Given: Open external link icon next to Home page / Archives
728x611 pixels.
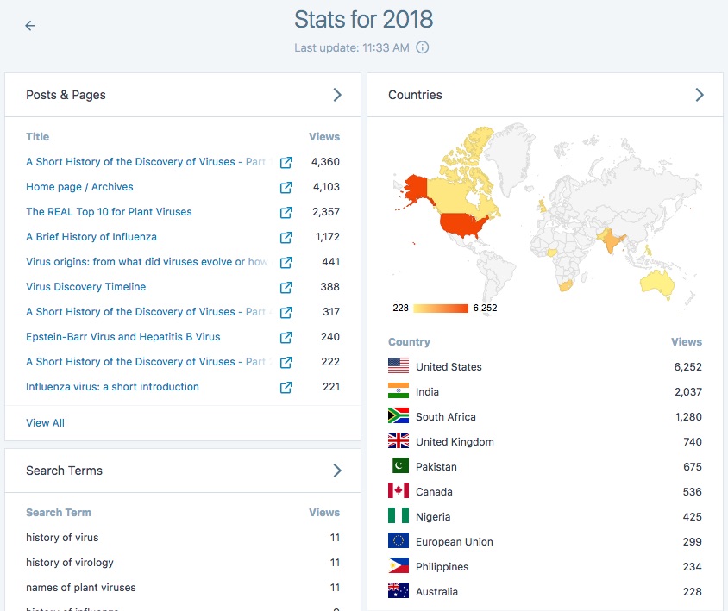Looking at the screenshot, I should click(286, 187).
